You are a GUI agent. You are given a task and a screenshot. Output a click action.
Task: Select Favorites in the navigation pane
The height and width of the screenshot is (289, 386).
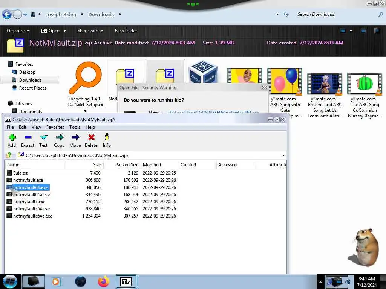point(24,64)
